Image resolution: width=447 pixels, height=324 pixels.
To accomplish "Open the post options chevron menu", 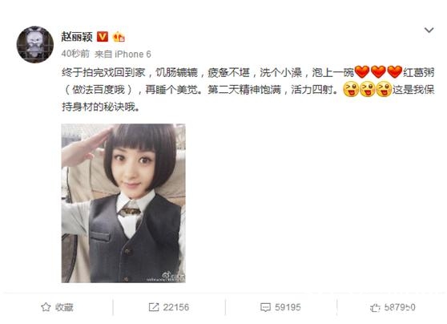I will [x=429, y=30].
